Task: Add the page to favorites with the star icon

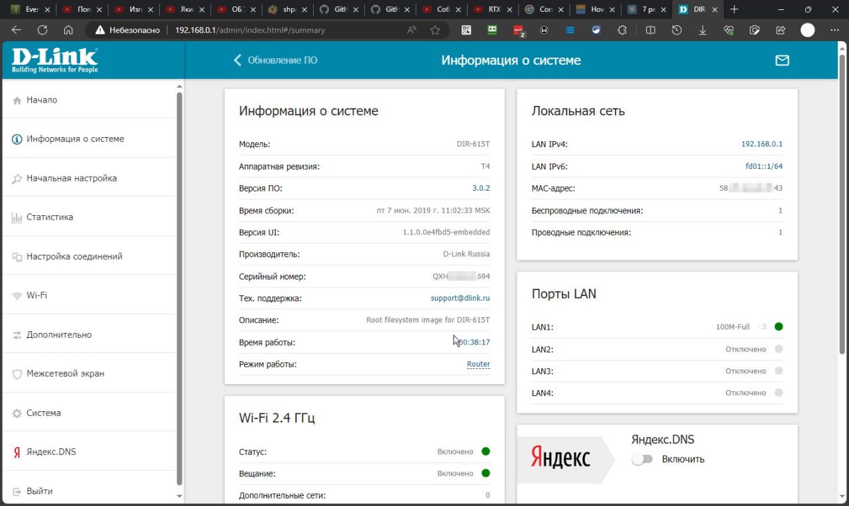Action: [x=435, y=30]
